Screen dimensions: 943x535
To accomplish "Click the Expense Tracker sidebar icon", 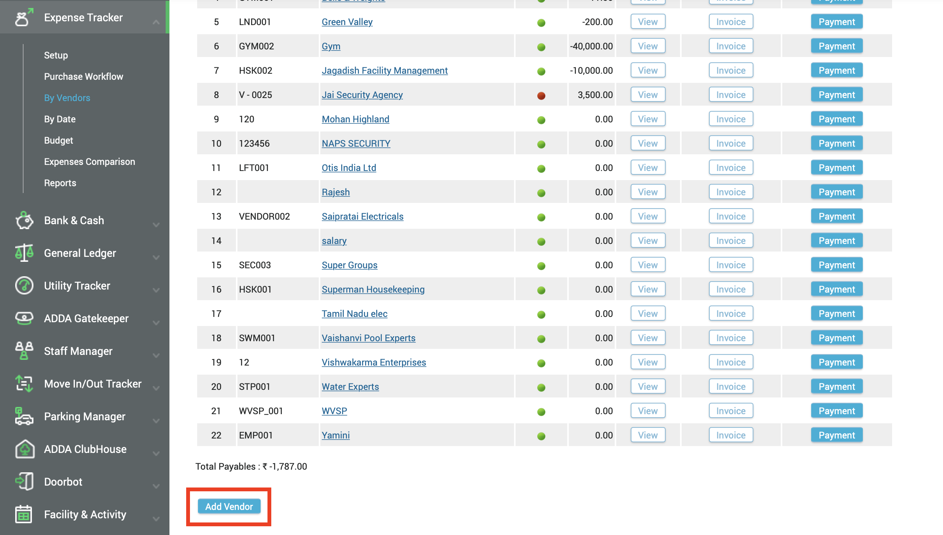I will [x=24, y=17].
